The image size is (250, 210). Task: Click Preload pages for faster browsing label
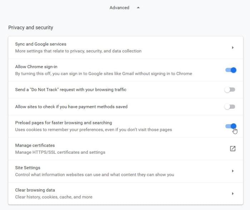click(64, 123)
